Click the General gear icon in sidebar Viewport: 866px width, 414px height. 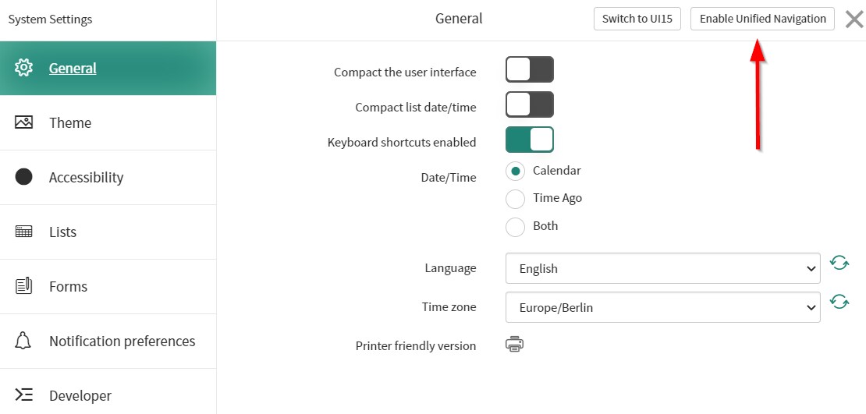pyautogui.click(x=24, y=68)
